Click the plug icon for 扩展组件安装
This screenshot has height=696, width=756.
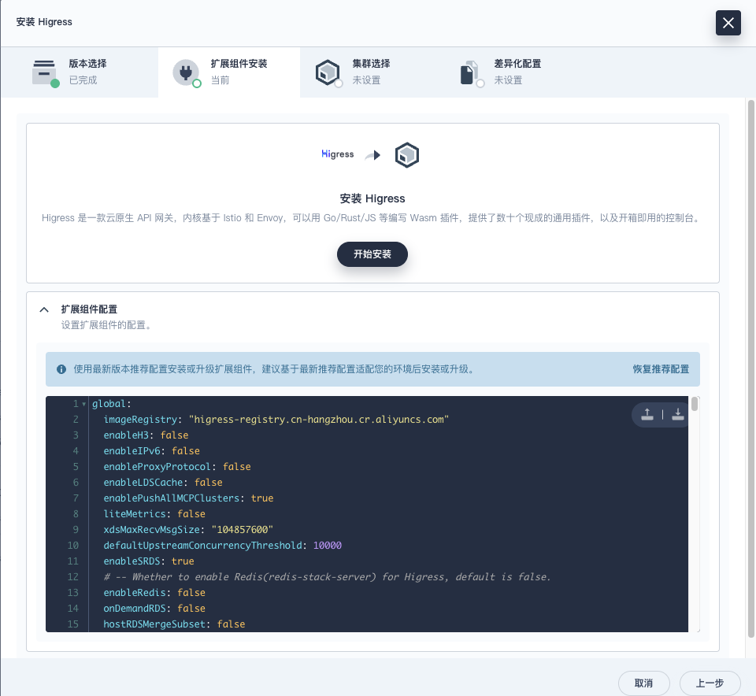(186, 72)
